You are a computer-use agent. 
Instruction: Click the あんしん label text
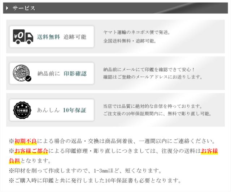(48, 110)
